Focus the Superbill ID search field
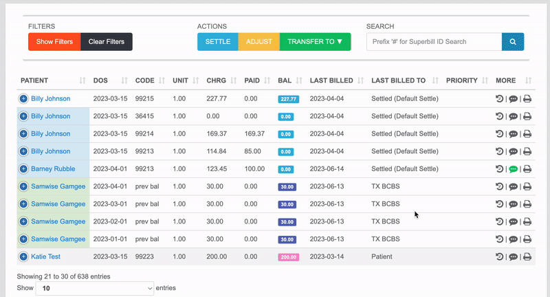The height and width of the screenshot is (297, 550). click(x=434, y=42)
